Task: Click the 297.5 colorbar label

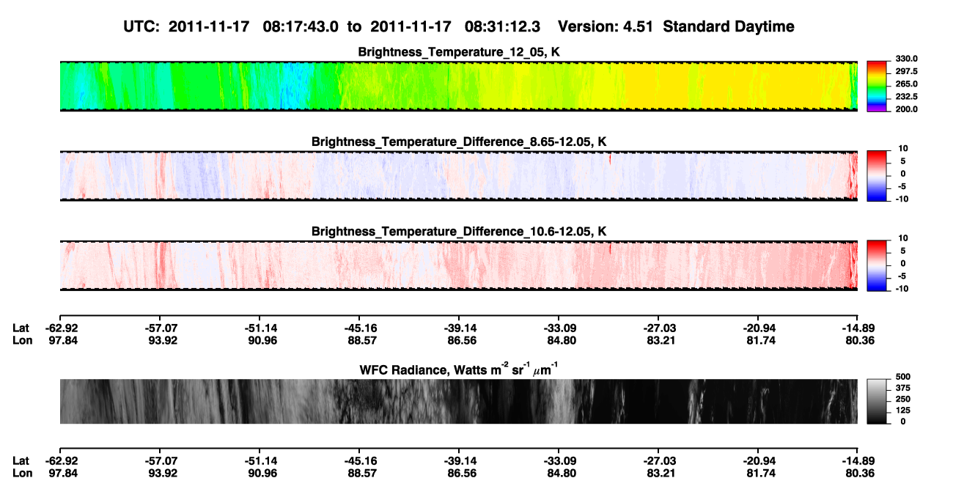Action: point(907,71)
